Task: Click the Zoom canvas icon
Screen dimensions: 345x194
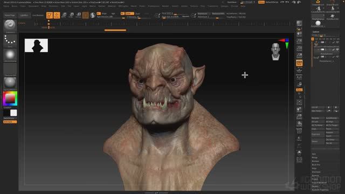Action: pyautogui.click(x=299, y=41)
